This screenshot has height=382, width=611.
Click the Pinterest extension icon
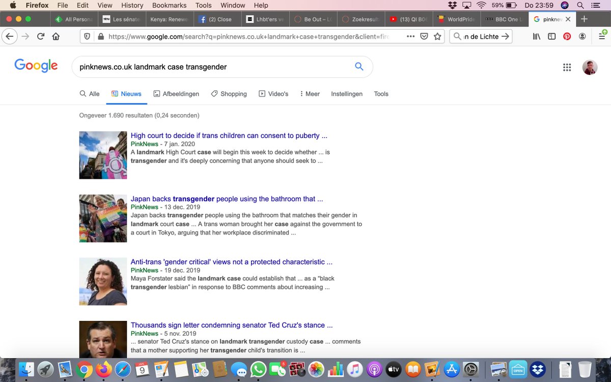click(x=567, y=37)
